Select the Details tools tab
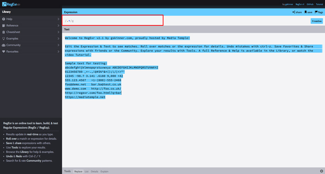Image resolution: width=325 pixels, height=174 pixels. coord(94,172)
